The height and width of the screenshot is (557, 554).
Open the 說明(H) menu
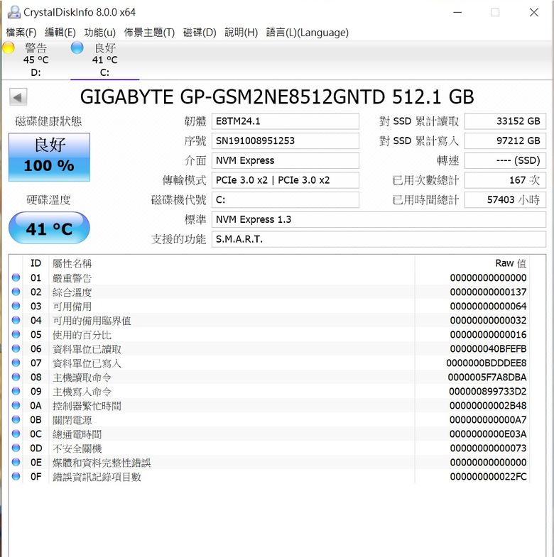point(241,33)
